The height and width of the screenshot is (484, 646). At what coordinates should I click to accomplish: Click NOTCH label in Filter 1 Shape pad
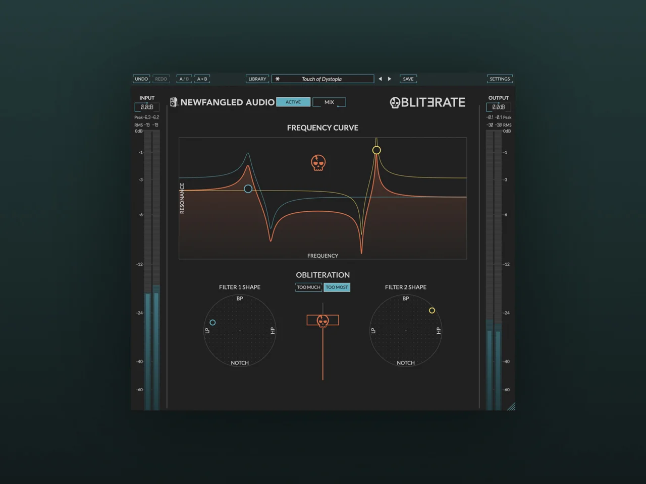pyautogui.click(x=240, y=363)
